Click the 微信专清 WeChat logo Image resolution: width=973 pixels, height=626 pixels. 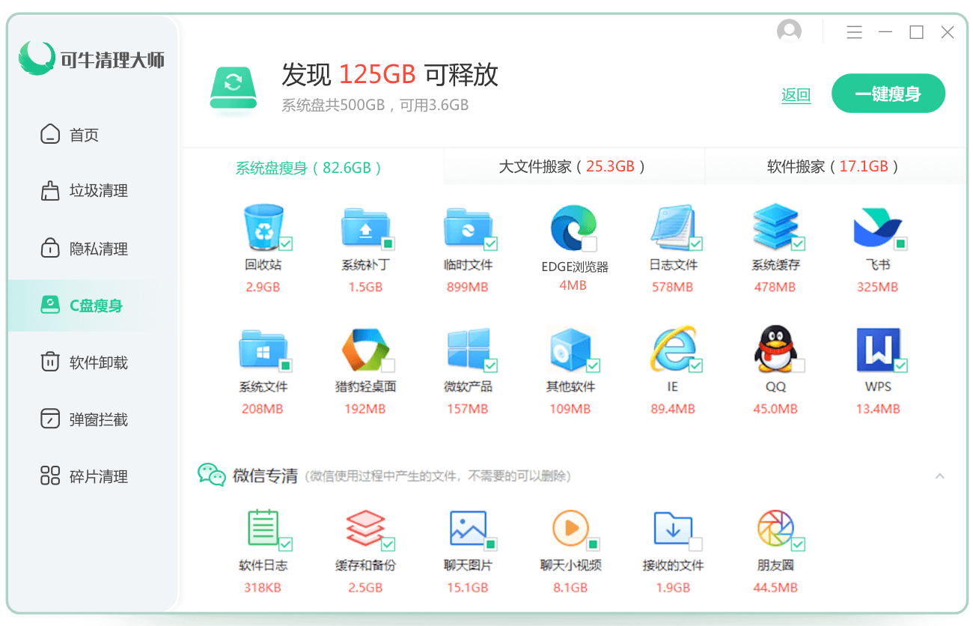tap(212, 475)
